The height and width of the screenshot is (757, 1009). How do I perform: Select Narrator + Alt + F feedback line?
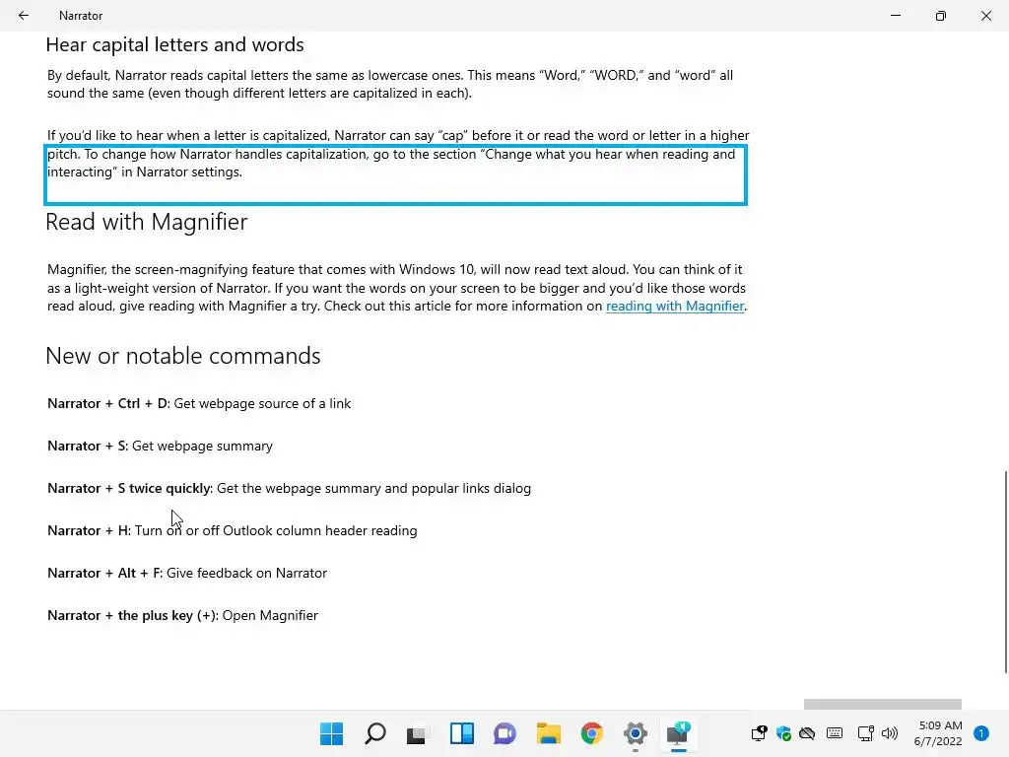pyautogui.click(x=187, y=574)
